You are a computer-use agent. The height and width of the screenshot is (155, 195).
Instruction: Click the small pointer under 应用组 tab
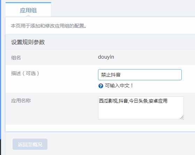tap(28, 16)
